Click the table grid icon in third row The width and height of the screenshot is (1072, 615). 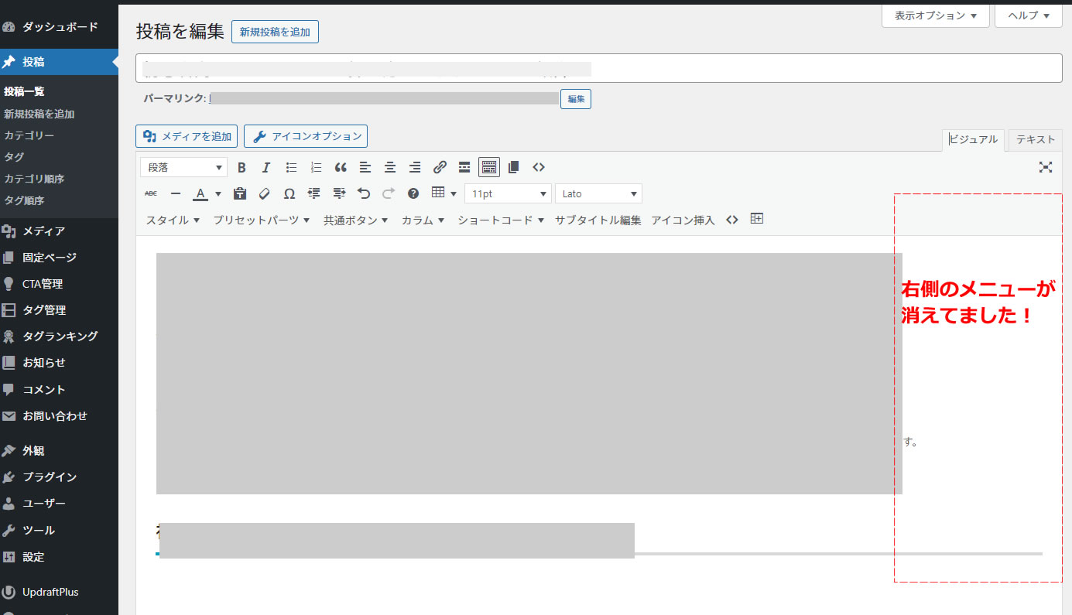coord(757,219)
